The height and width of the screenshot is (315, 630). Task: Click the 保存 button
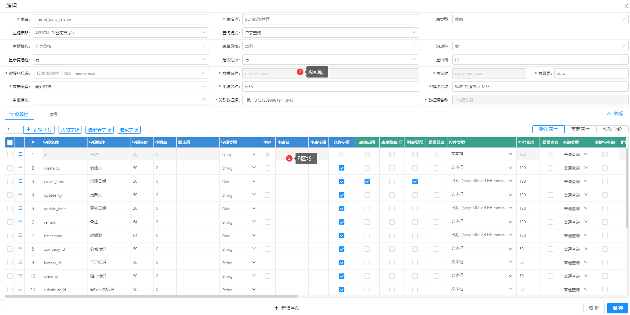(x=618, y=308)
